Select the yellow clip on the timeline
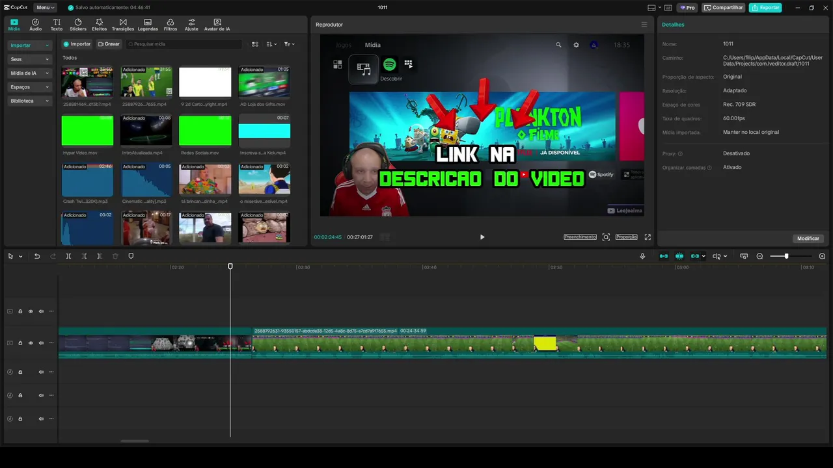 pyautogui.click(x=545, y=343)
